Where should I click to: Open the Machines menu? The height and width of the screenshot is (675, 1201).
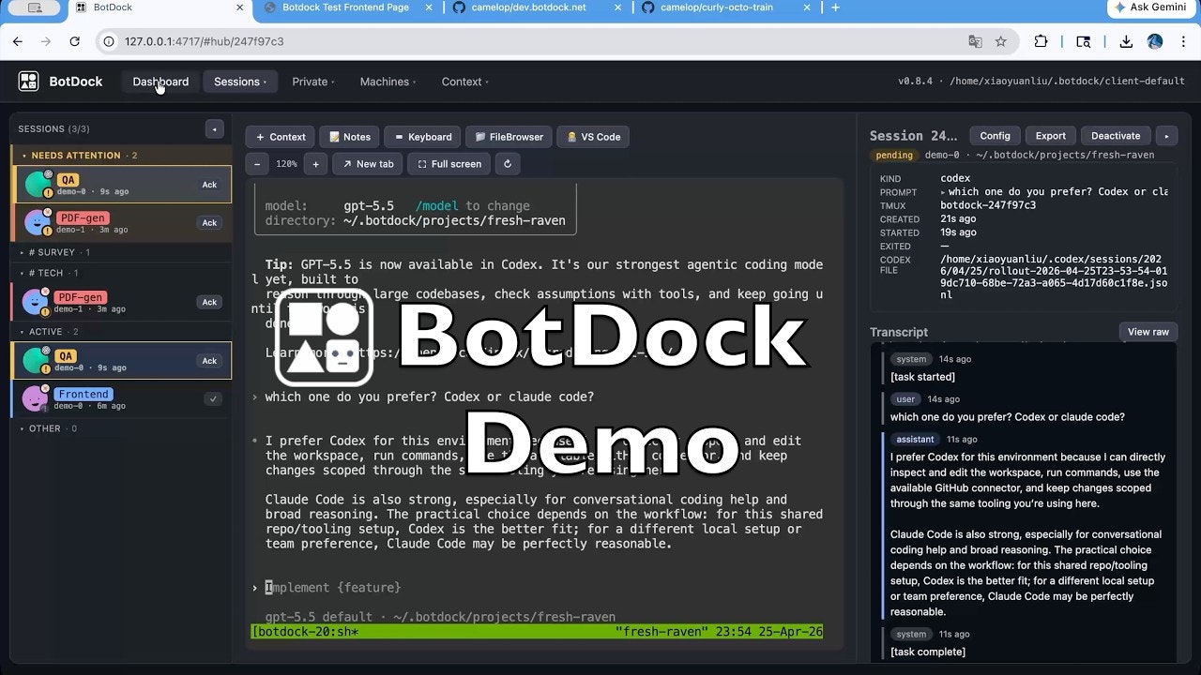388,82
